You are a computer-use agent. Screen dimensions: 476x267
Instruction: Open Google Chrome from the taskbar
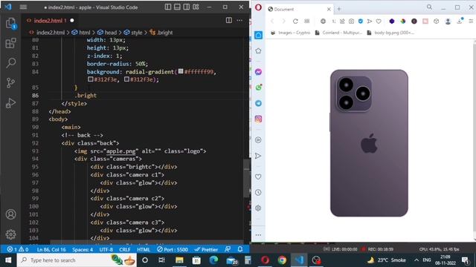(282, 260)
